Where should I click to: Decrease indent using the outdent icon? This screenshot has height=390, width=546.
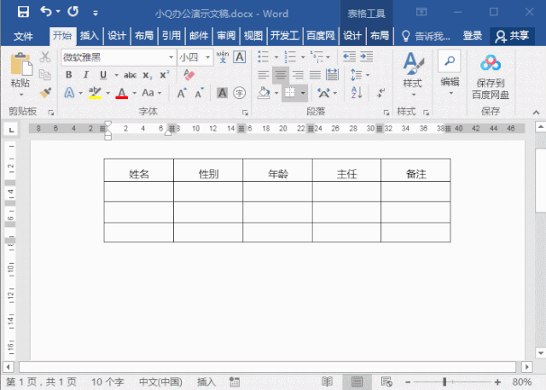[x=349, y=57]
